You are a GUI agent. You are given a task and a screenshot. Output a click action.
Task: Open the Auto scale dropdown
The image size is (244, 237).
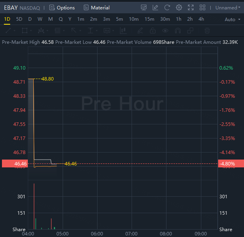point(233,19)
